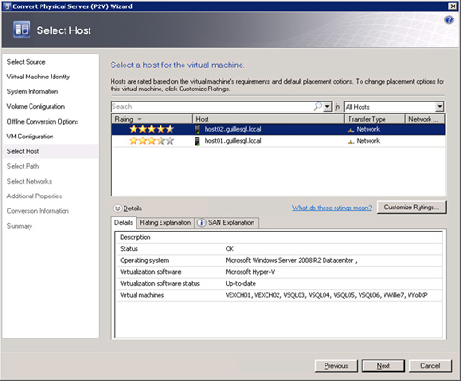The height and width of the screenshot is (381, 461).
Task: Click the Operating system row label
Action: (145, 260)
